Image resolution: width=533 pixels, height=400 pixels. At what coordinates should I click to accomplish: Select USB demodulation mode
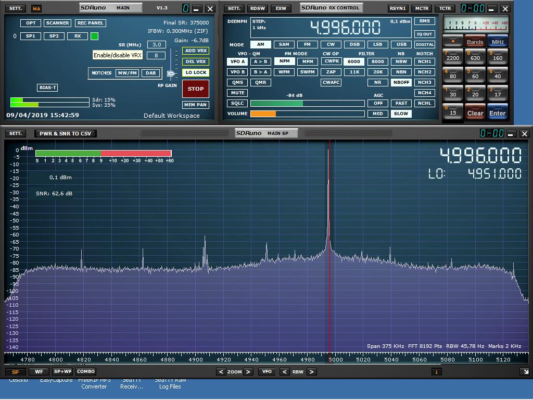point(401,44)
